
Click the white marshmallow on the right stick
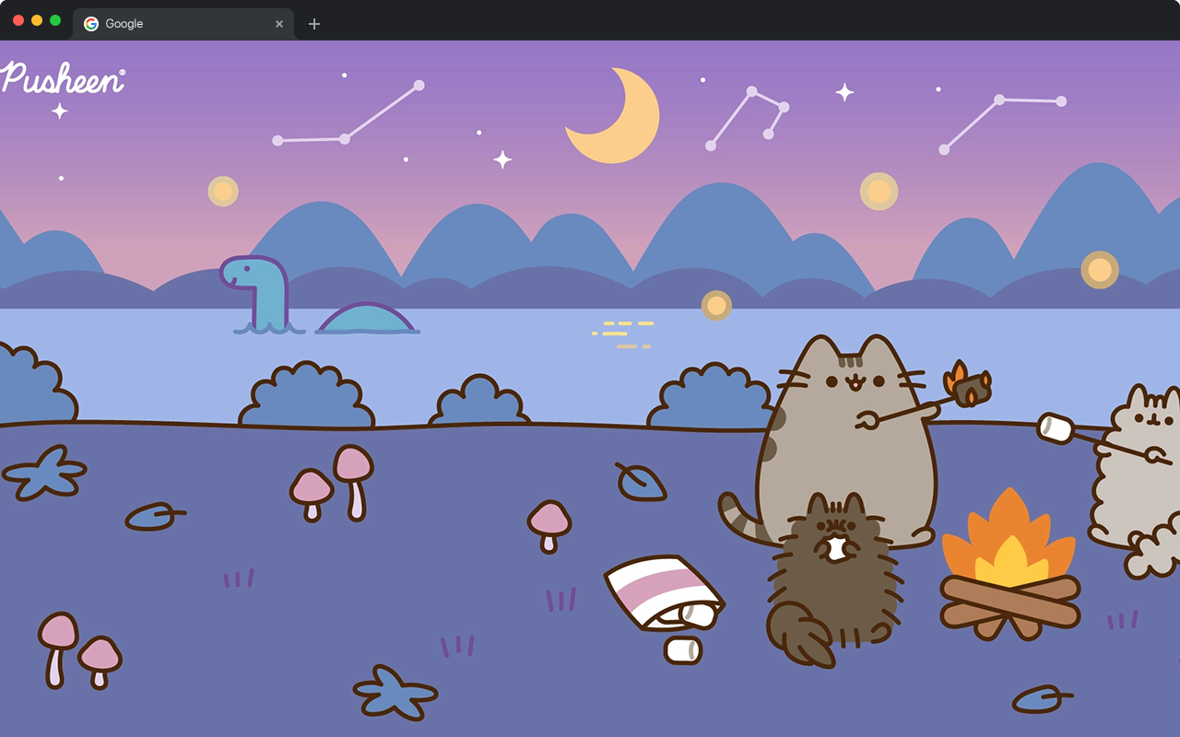coord(1056,427)
